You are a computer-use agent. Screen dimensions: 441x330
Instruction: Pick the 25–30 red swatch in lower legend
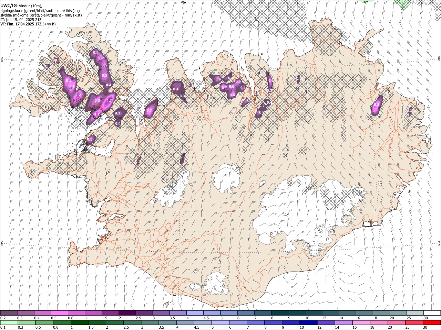tap(413, 322)
